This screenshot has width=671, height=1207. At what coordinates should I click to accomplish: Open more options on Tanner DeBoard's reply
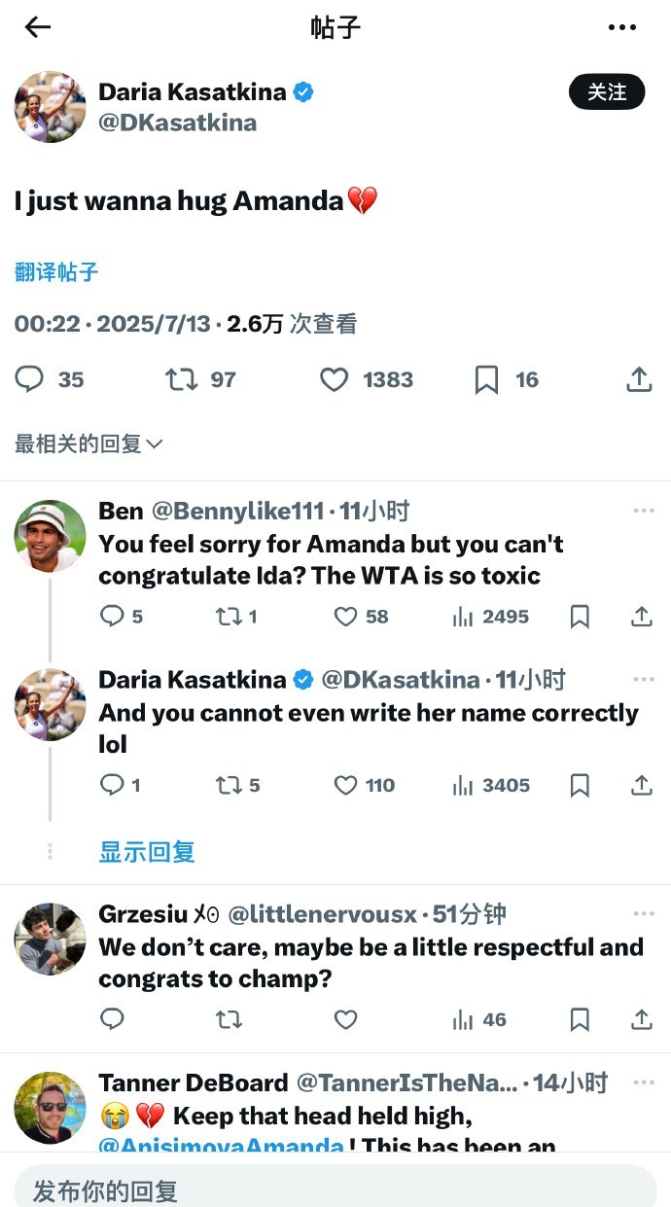643,1083
